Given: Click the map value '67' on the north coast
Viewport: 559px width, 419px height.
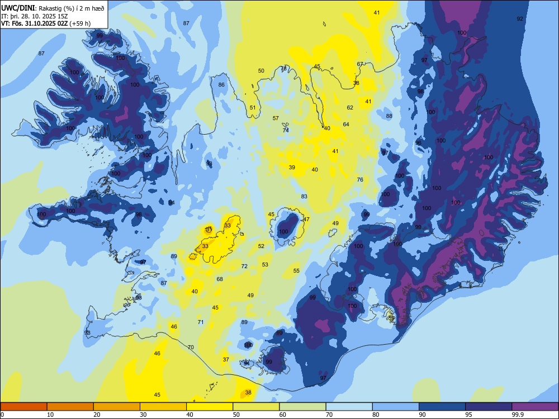Looking at the screenshot, I should pos(360,64).
